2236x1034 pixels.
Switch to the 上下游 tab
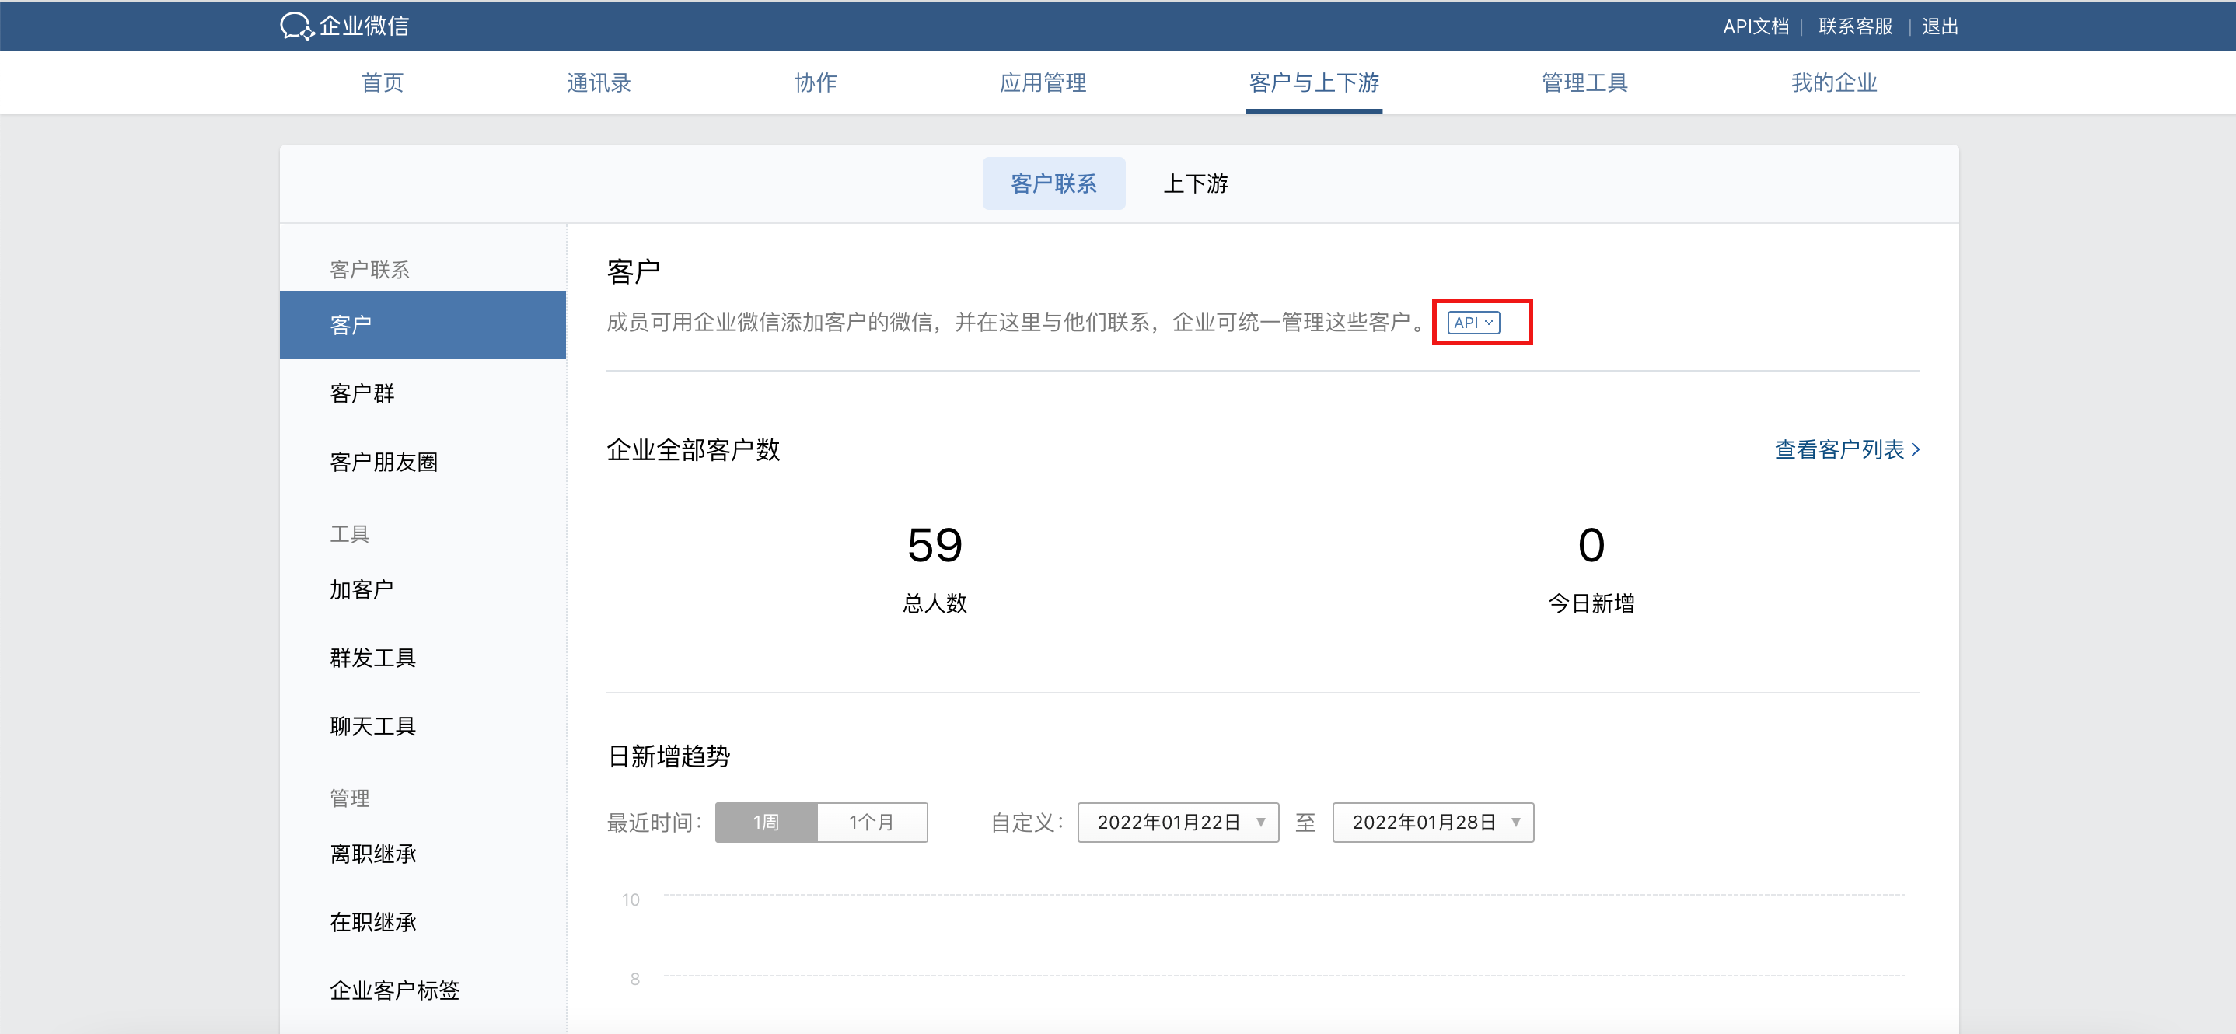[x=1195, y=183]
